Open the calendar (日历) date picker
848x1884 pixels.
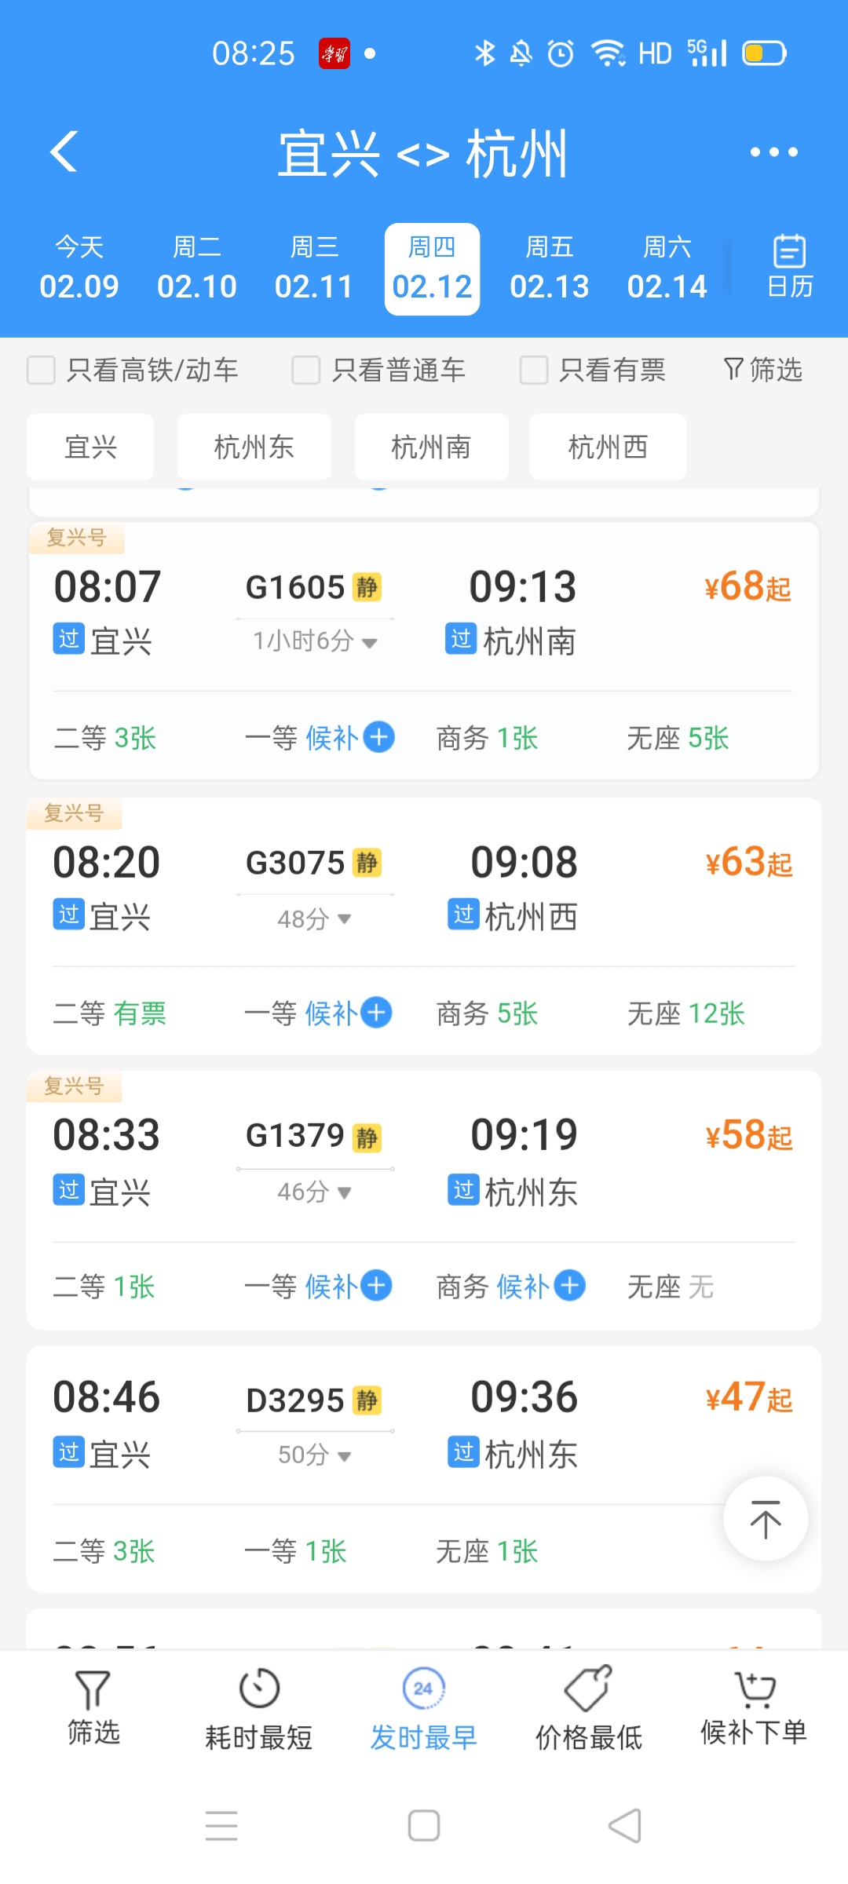[x=789, y=268]
